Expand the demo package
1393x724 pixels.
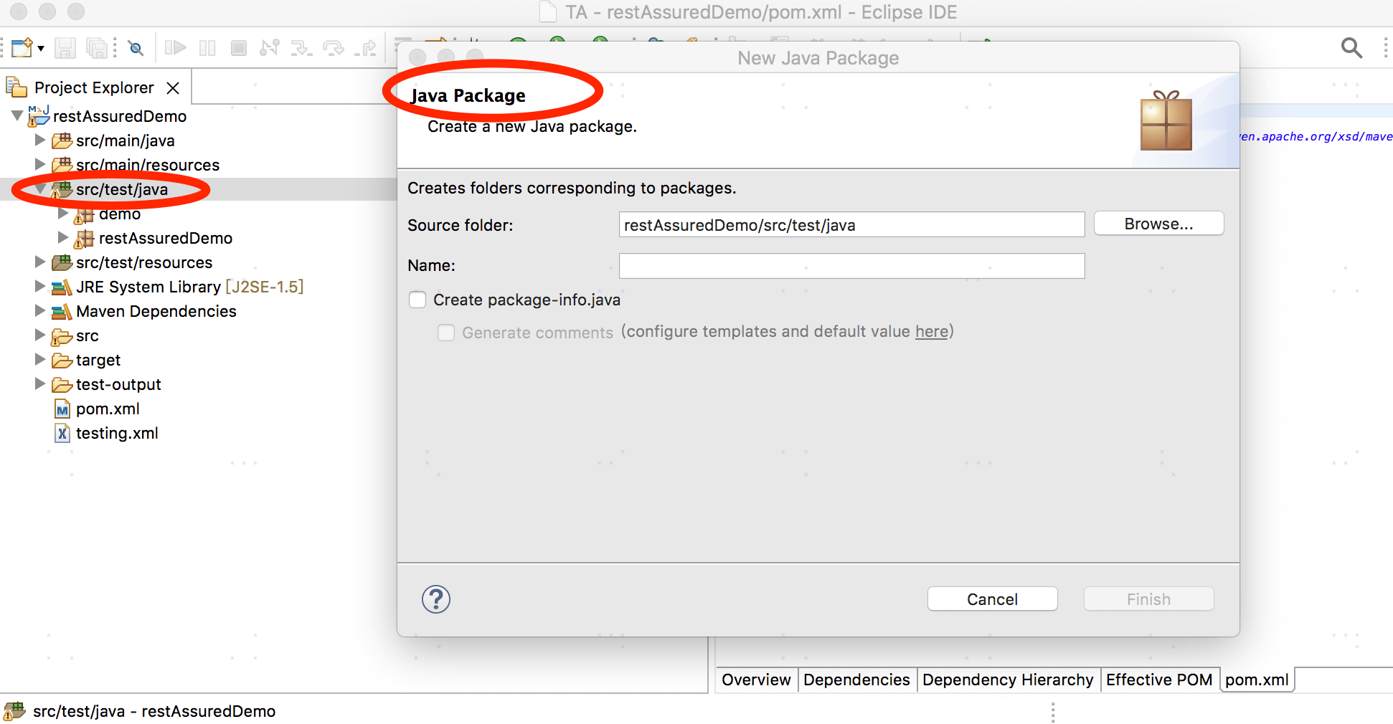point(63,213)
